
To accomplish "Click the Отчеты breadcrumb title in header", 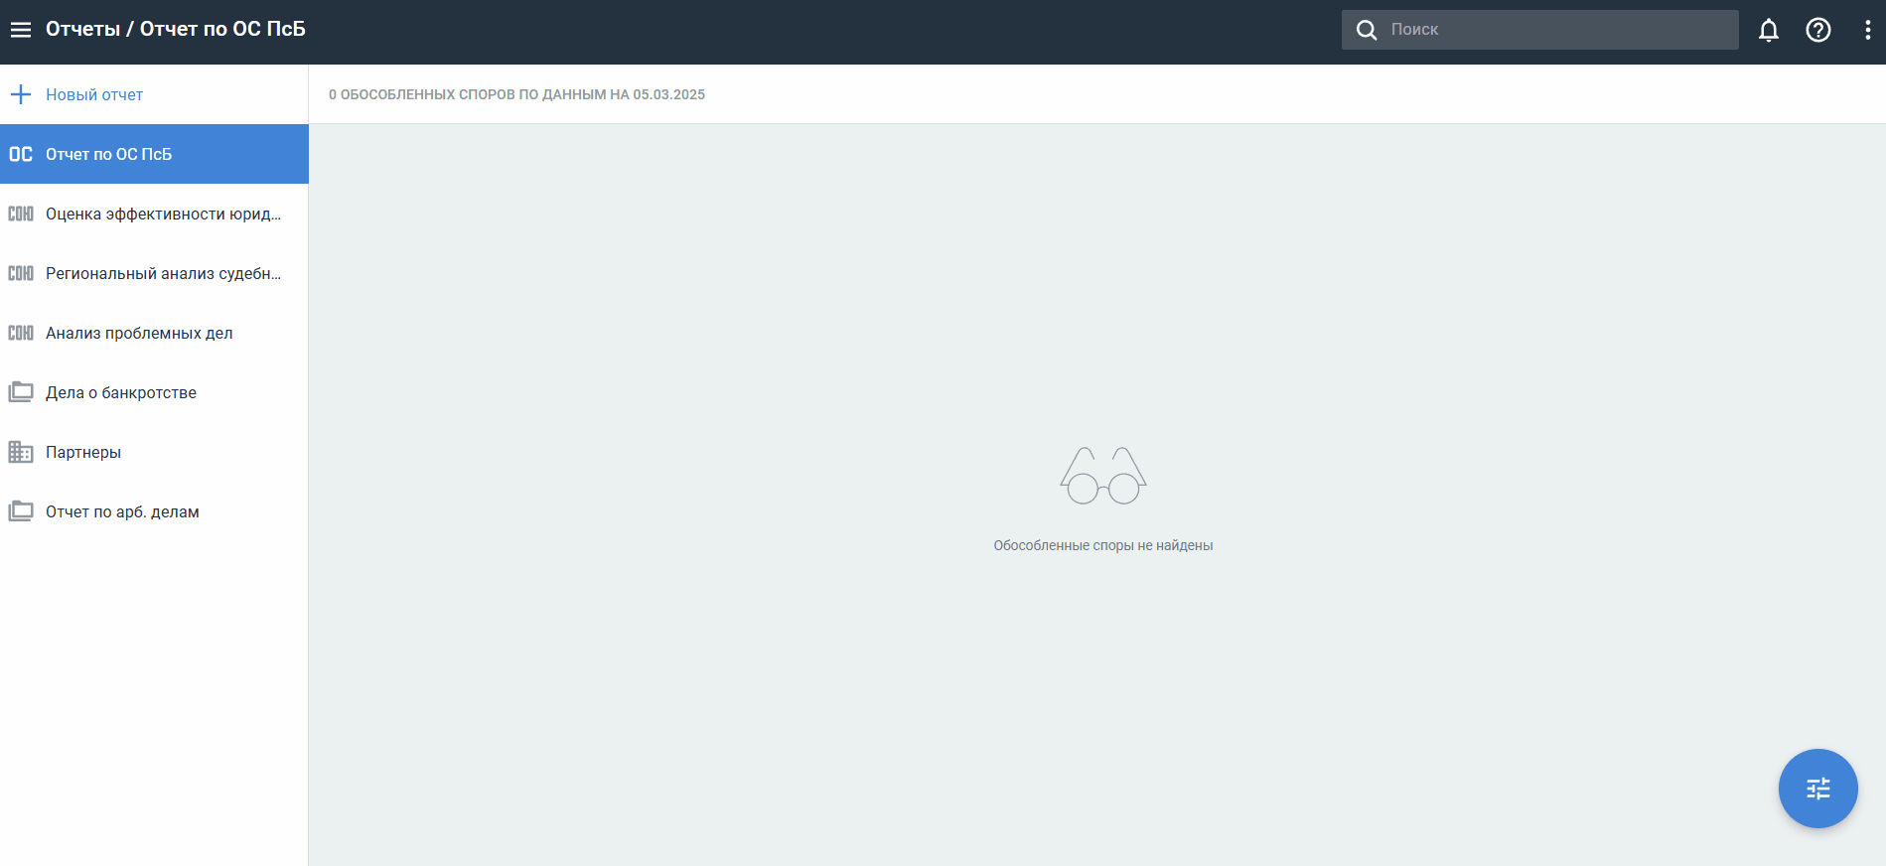I will tap(82, 30).
